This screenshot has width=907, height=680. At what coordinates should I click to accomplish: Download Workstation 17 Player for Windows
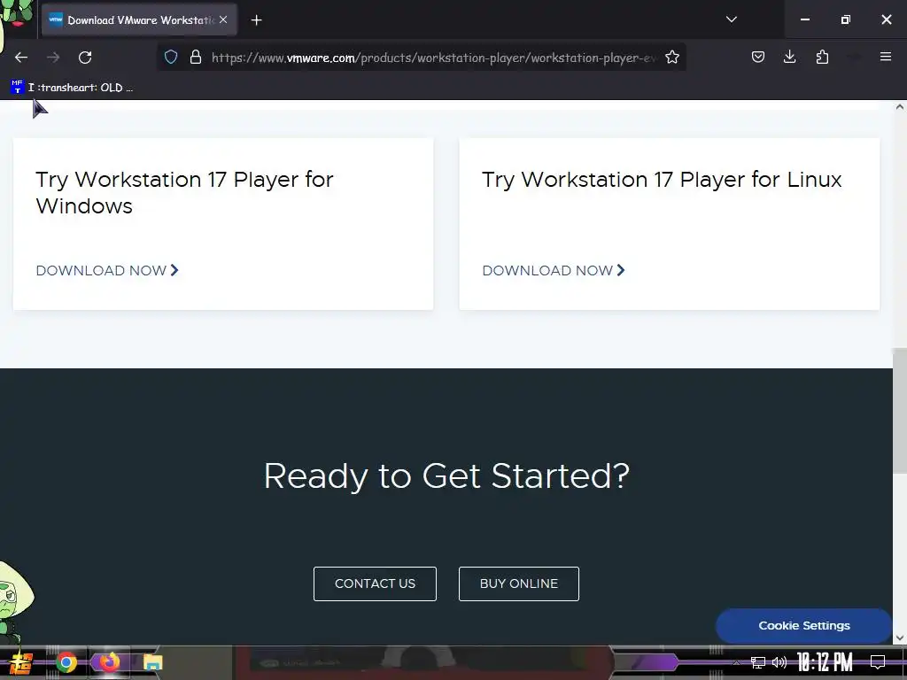pos(107,271)
